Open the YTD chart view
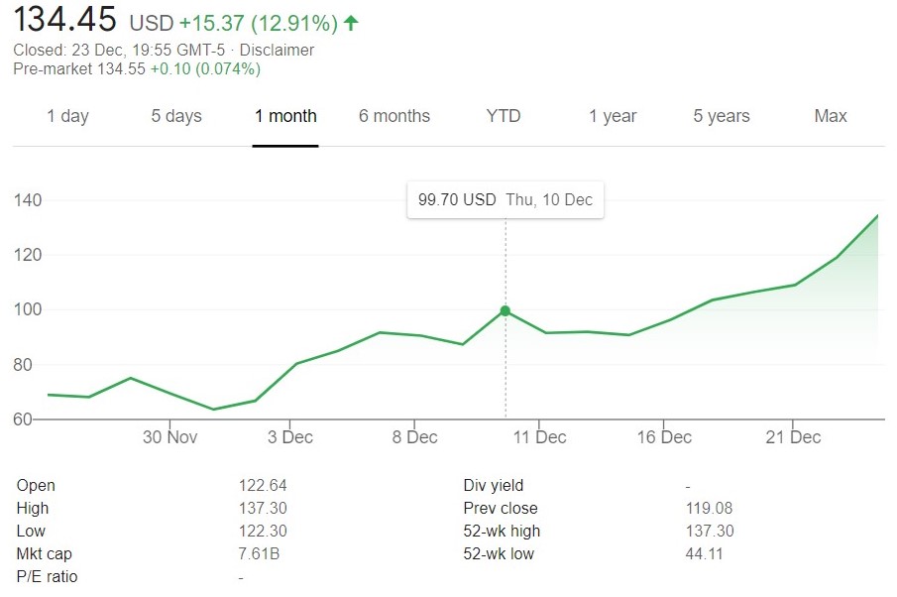This screenshot has height=597, width=897. pos(504,116)
